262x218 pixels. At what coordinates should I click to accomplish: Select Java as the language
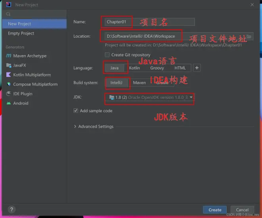pos(114,68)
